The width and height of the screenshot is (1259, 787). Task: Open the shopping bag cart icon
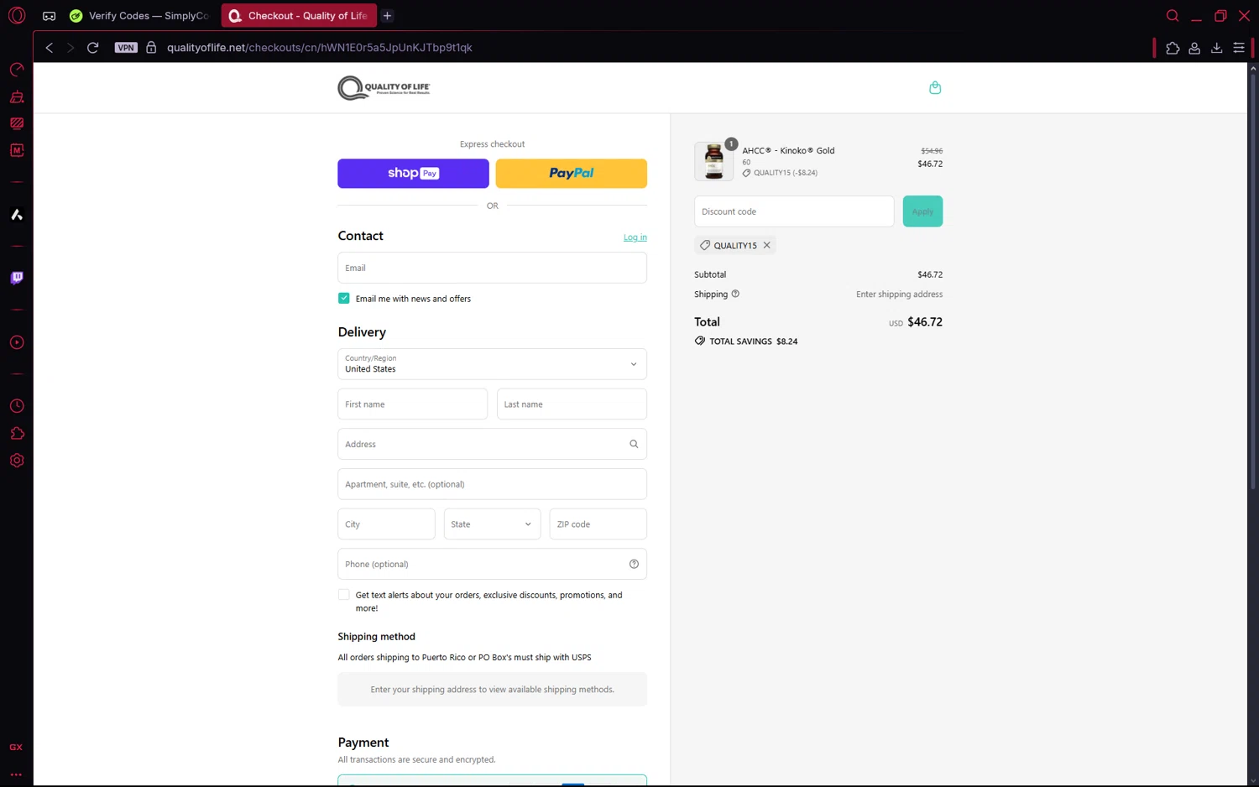pyautogui.click(x=935, y=87)
